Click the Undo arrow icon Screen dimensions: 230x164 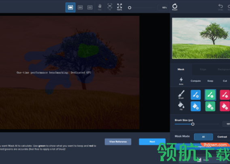(220, 7)
